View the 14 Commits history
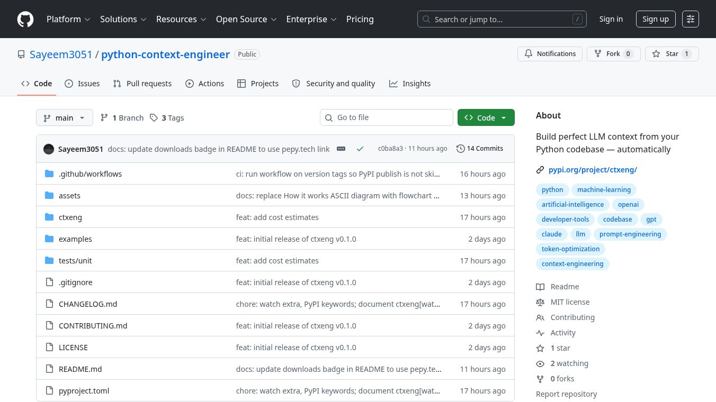 click(480, 149)
